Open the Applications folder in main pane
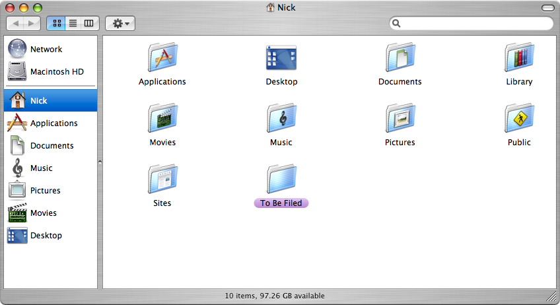 163,57
